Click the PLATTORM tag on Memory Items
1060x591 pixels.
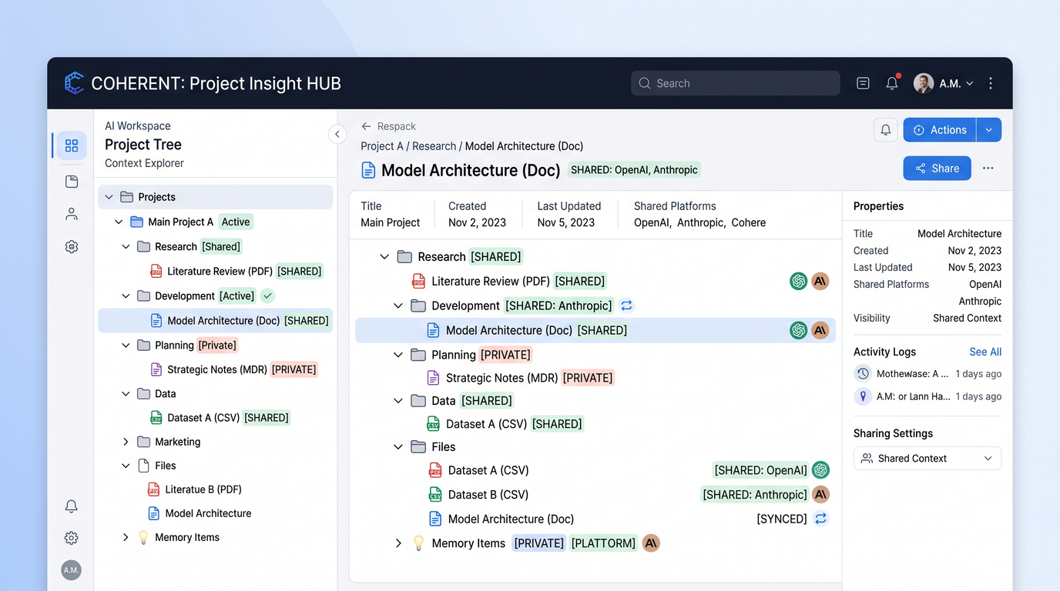pyautogui.click(x=603, y=543)
